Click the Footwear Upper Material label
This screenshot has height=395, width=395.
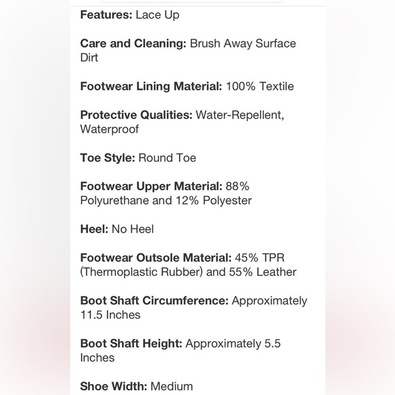pyautogui.click(x=151, y=187)
